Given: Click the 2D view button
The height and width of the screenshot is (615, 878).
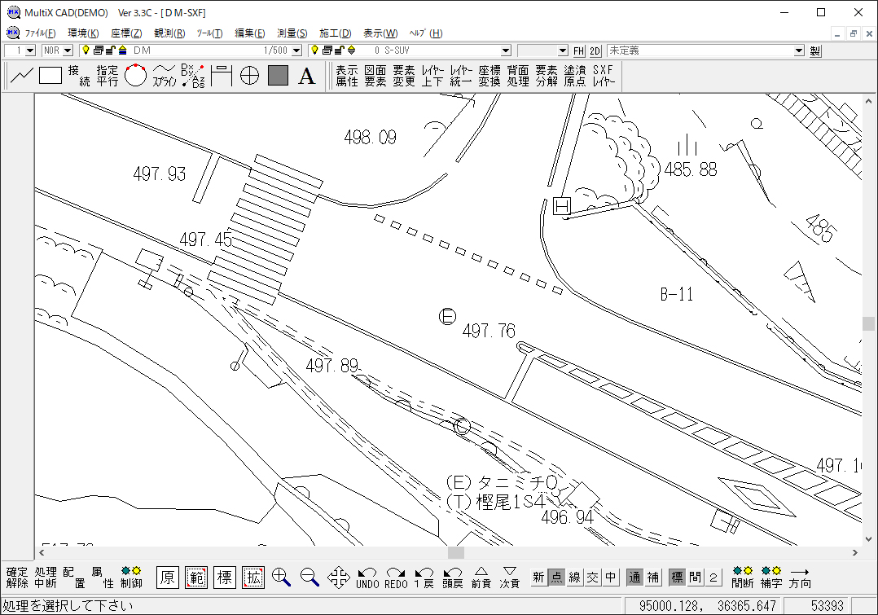Looking at the screenshot, I should point(595,51).
